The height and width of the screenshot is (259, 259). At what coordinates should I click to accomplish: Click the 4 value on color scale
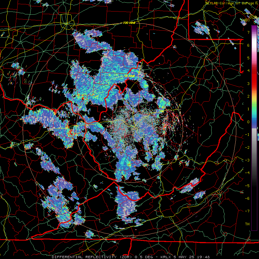coord(248,71)
